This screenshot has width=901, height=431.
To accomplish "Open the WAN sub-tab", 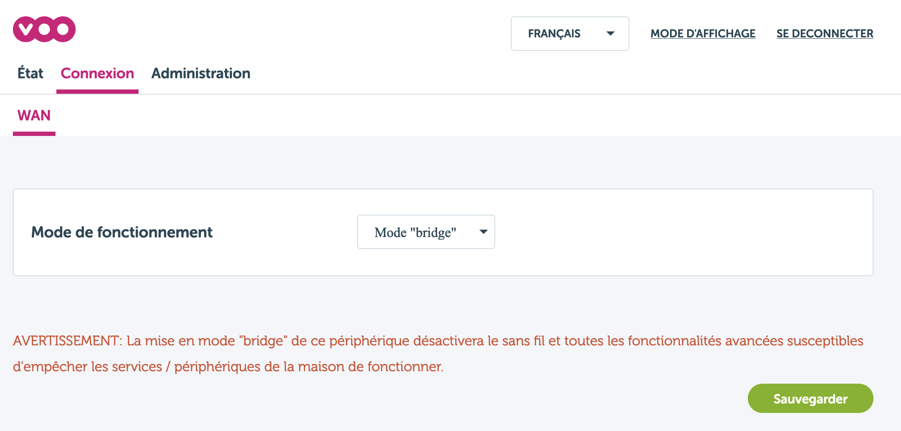I will [34, 116].
